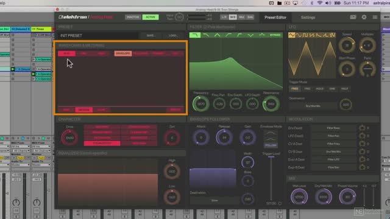Viewport: 390px width, 219px height.
Task: Click the macOS Wi-Fi status icon
Action: click(320, 3)
